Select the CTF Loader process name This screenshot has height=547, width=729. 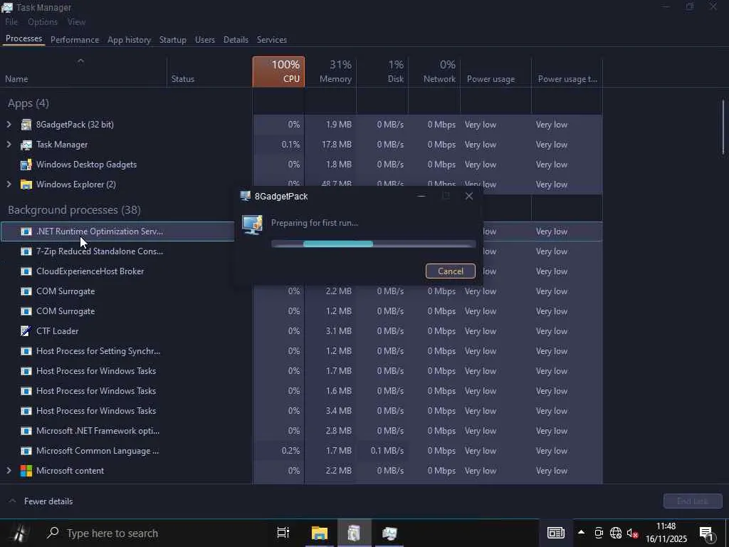(57, 331)
